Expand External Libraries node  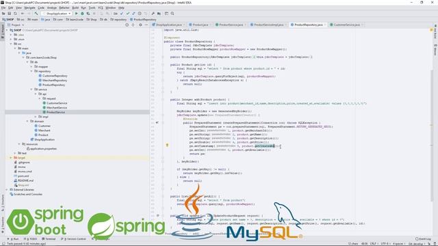click(7, 190)
